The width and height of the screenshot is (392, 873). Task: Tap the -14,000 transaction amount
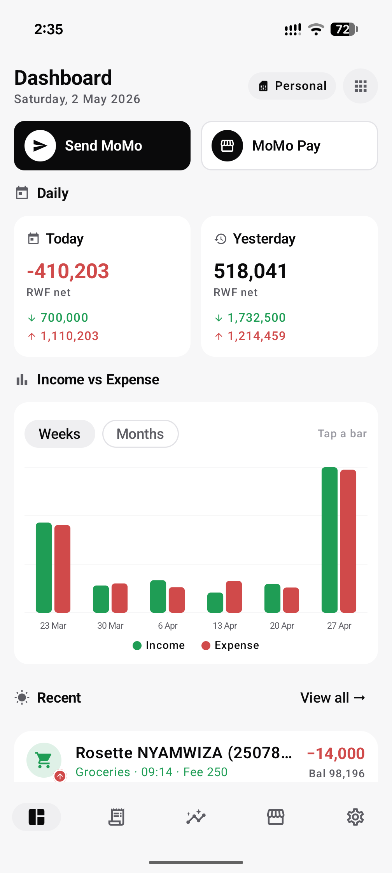pyautogui.click(x=336, y=753)
